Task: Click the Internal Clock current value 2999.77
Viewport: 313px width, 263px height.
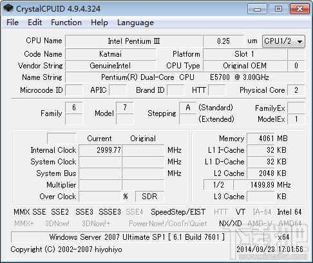Action: click(x=100, y=150)
